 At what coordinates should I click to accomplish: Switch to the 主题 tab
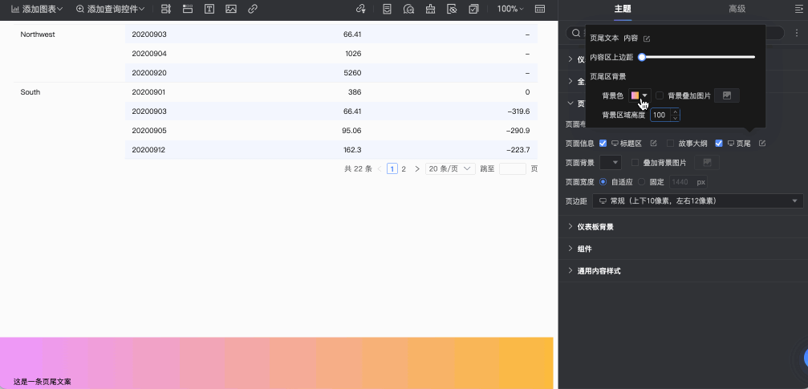[x=623, y=9]
